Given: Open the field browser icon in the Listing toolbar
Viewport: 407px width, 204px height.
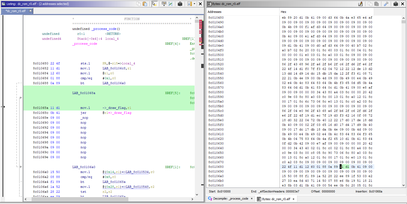Looking at the screenshot, I should [164, 4].
